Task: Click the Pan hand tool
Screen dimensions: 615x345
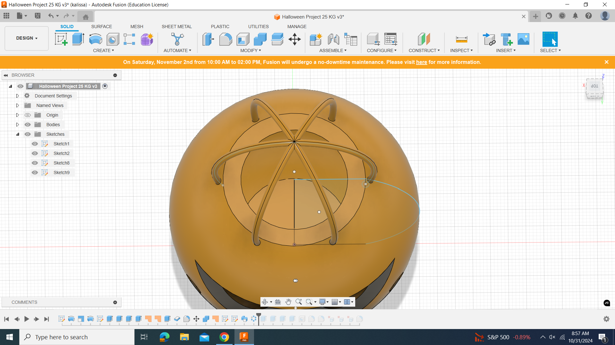Action: pyautogui.click(x=288, y=302)
